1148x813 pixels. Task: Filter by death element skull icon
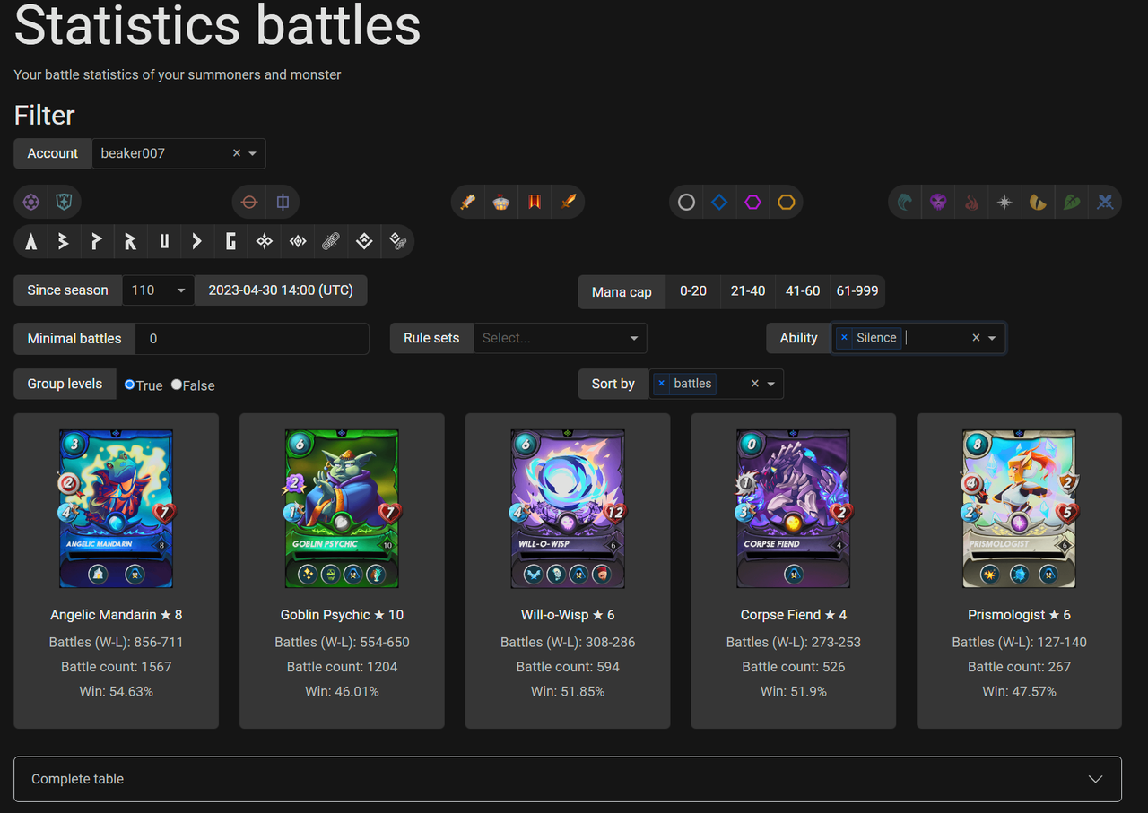[x=938, y=203]
